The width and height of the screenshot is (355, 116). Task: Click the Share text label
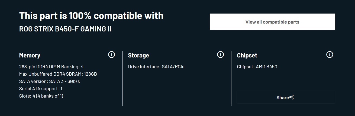point(282,98)
